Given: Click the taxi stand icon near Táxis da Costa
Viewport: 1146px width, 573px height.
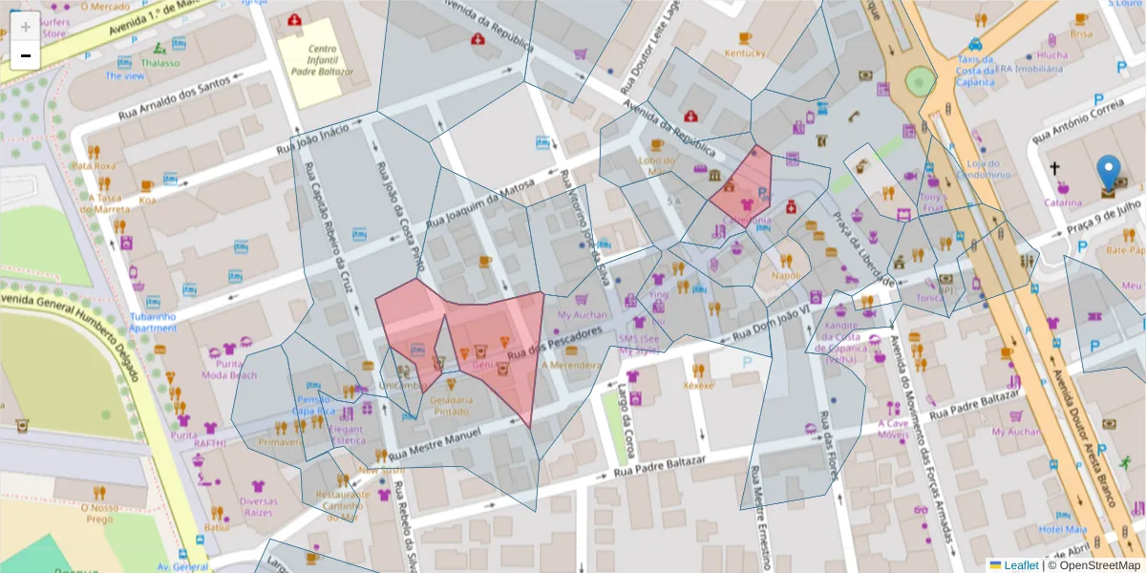Looking at the screenshot, I should coord(975,44).
